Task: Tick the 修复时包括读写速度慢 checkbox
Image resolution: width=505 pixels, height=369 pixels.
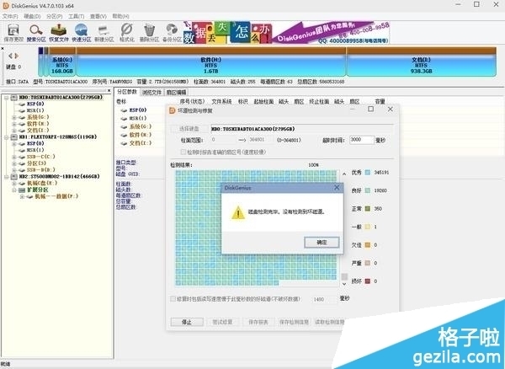Action: [173, 299]
